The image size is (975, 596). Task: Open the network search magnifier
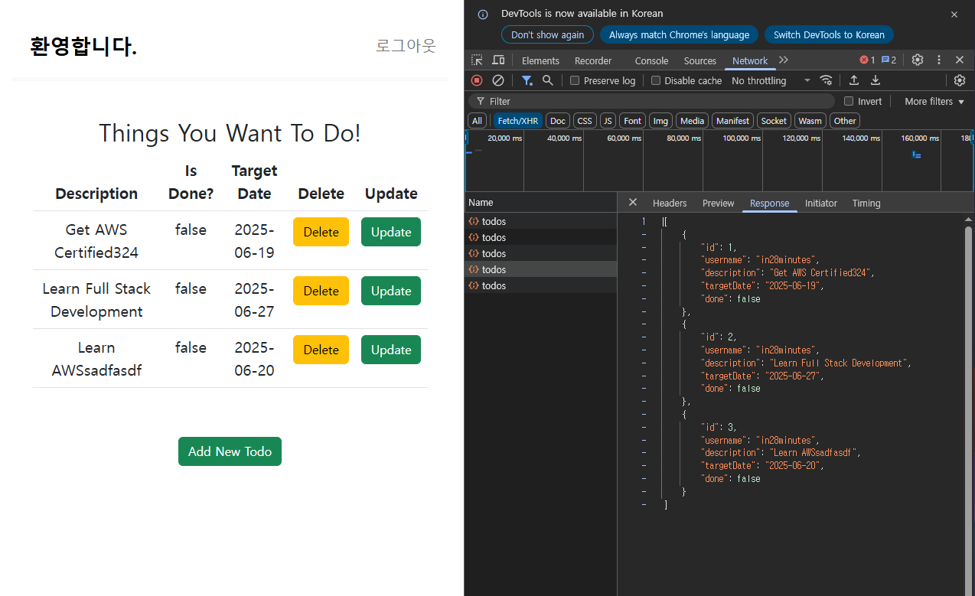coord(548,80)
